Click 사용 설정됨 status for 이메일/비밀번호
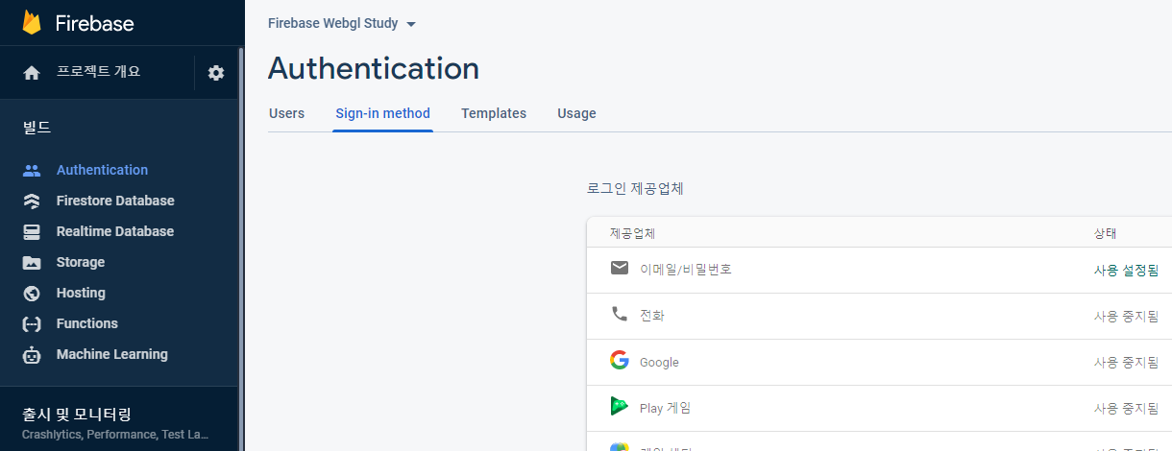Viewport: 1172px width, 451px height. click(1126, 271)
